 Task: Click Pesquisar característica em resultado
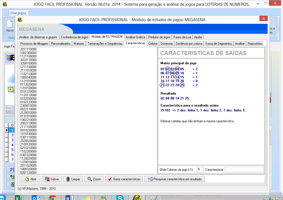tap(174, 179)
